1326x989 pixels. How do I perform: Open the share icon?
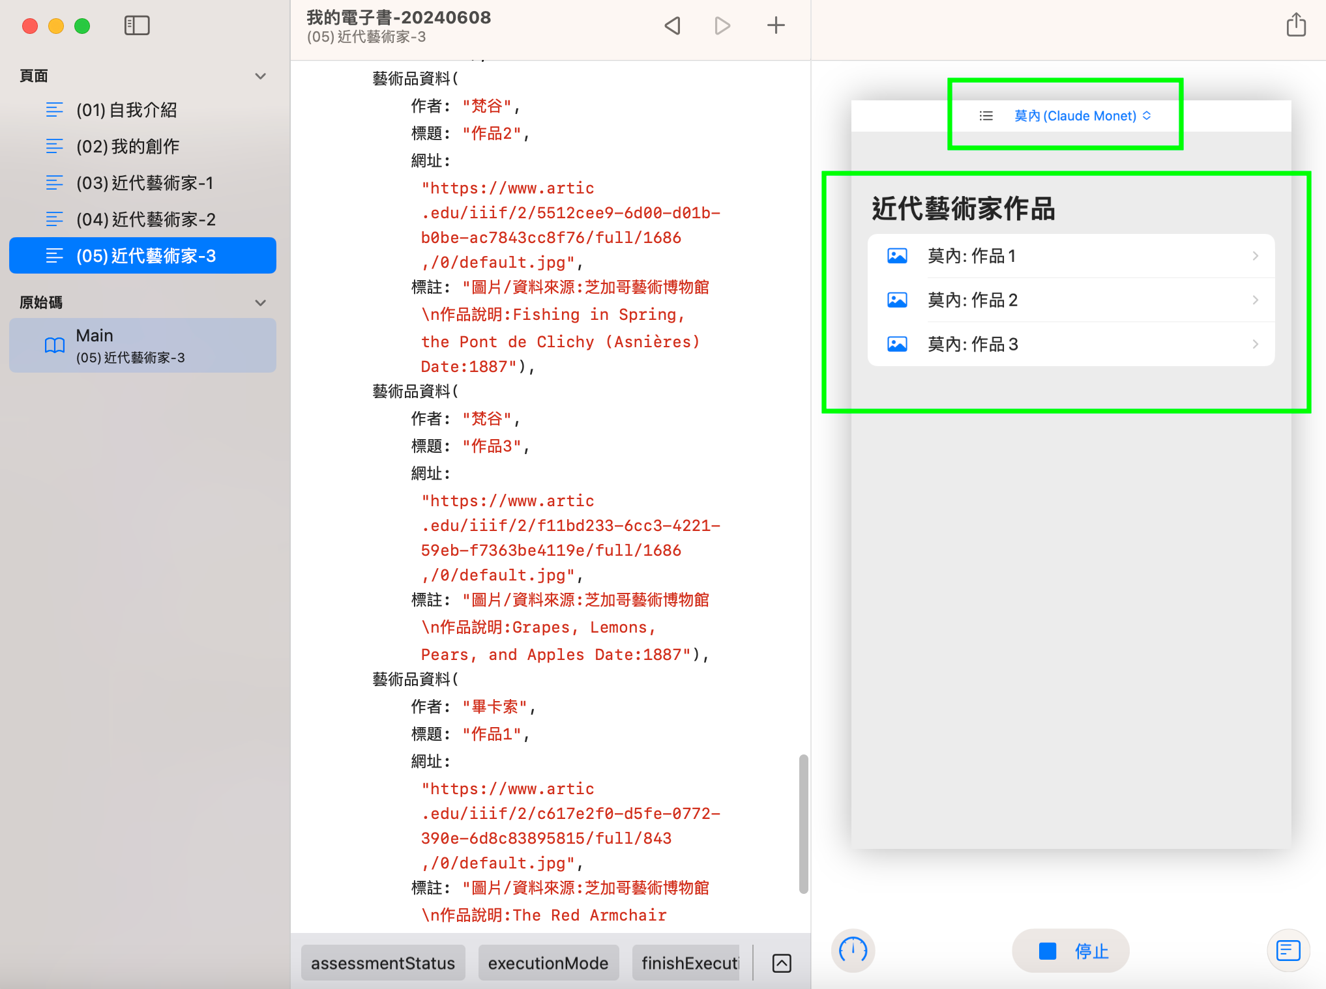click(x=1295, y=26)
